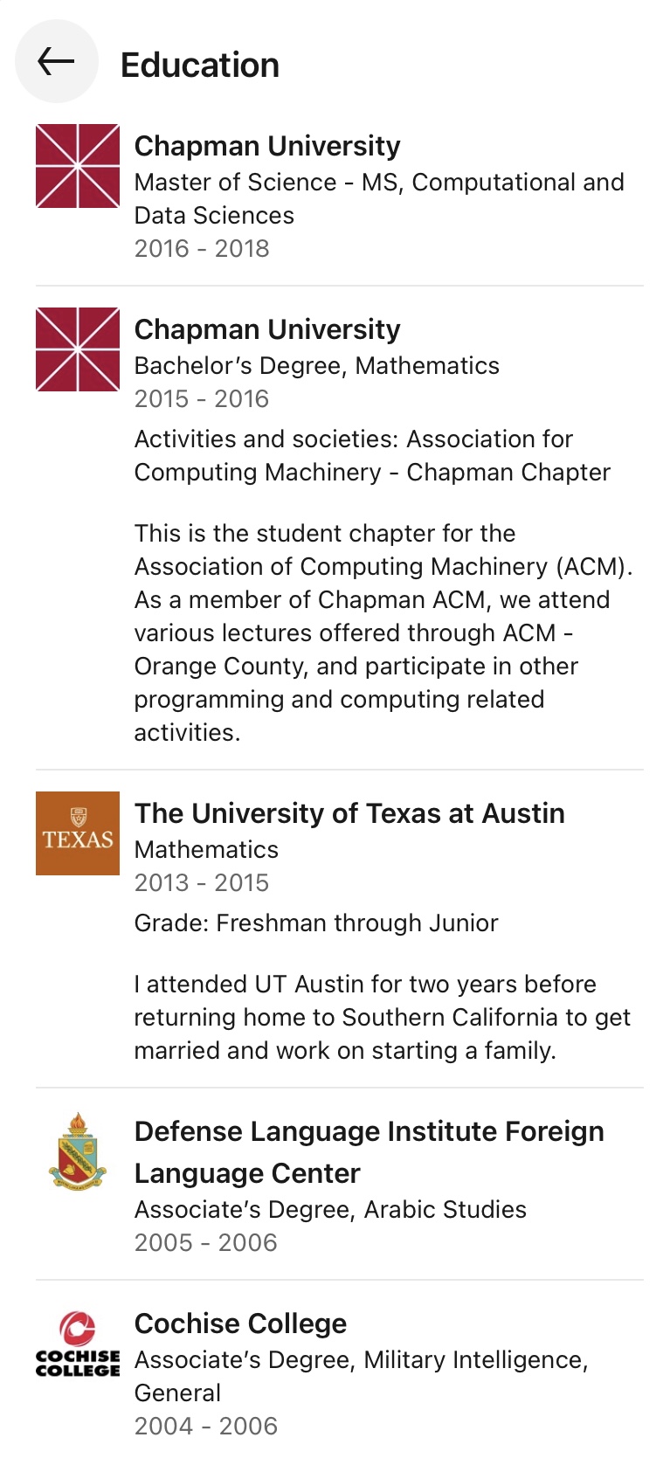
Task: Click the Education page title
Action: click(200, 66)
